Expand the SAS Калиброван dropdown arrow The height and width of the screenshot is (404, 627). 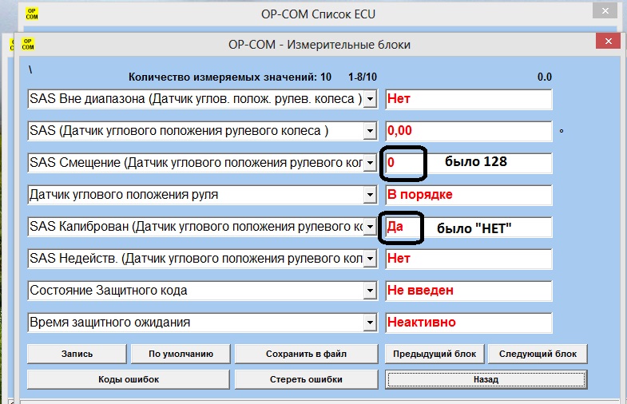point(370,228)
